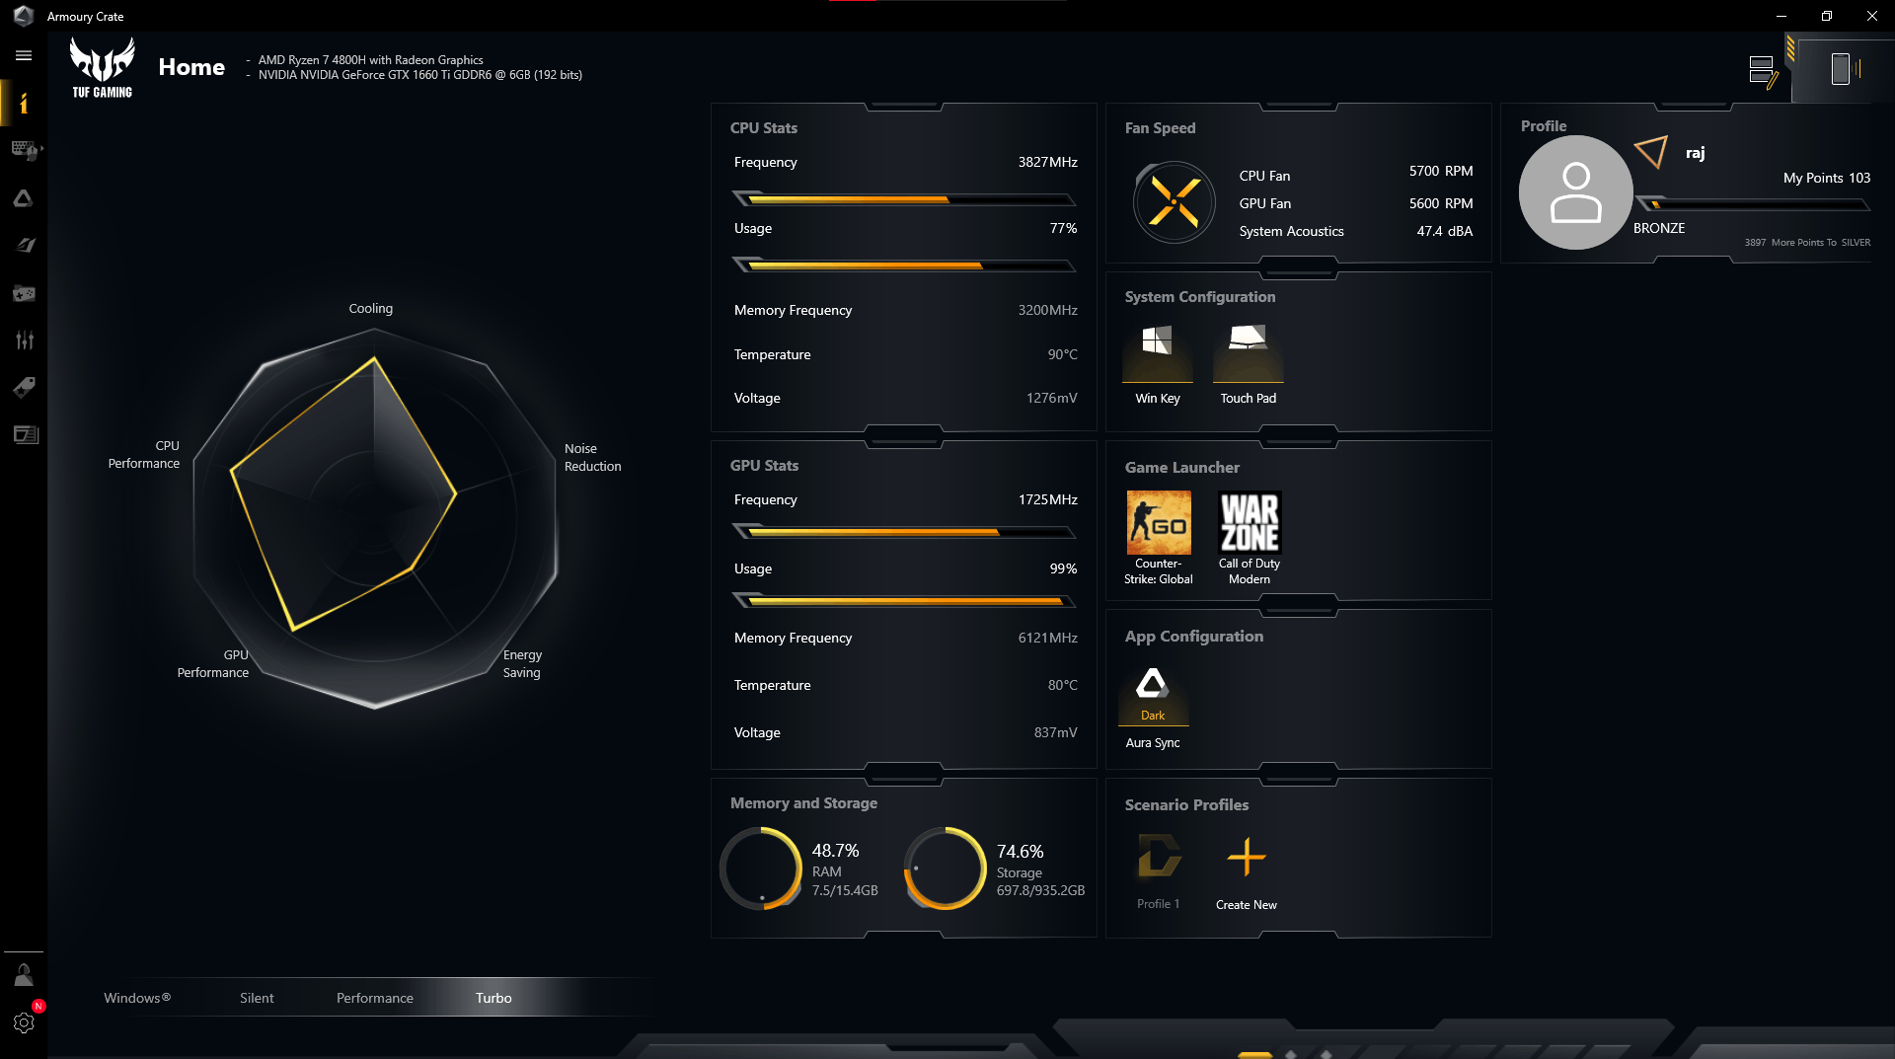Click the GPU temperature 80°C value
This screenshot has height=1059, width=1895.
1063,685
